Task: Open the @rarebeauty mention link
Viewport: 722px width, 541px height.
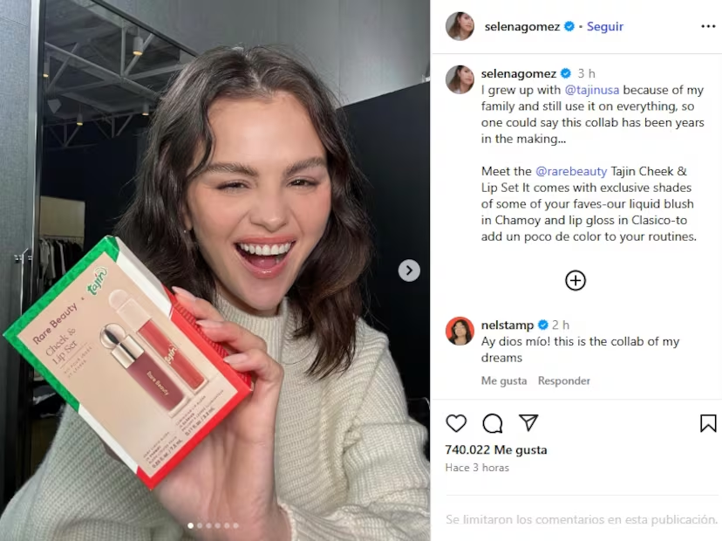Action: click(571, 171)
